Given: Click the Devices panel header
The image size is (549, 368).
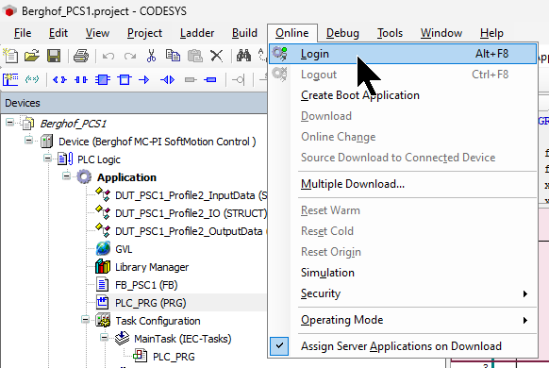Looking at the screenshot, I should 134,103.
